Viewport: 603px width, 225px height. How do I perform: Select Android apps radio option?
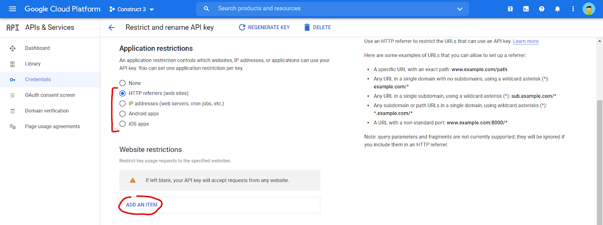122,114
